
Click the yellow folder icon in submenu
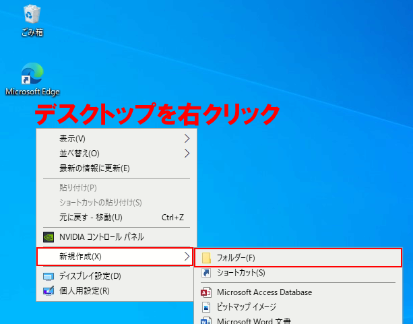[206, 258]
